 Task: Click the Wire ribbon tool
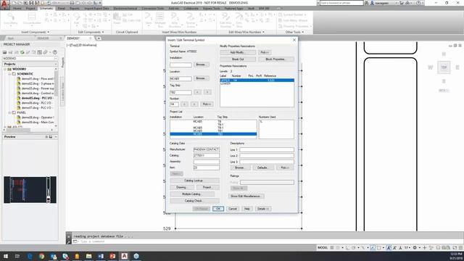point(148,19)
